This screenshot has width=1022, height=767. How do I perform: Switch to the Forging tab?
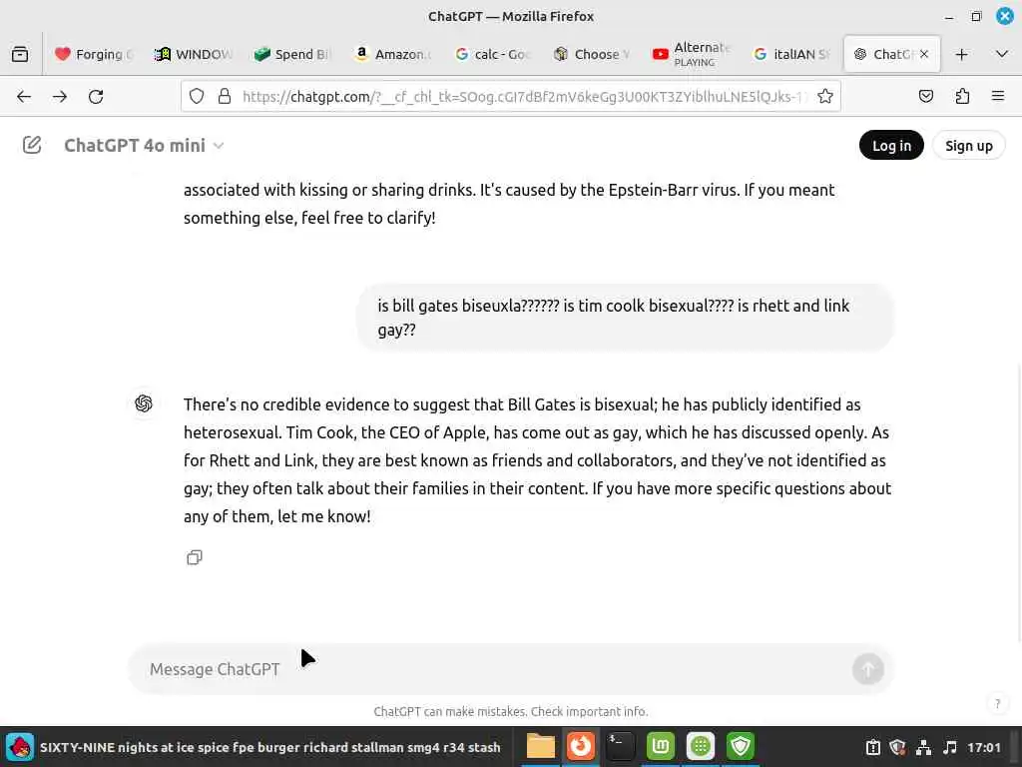click(95, 54)
